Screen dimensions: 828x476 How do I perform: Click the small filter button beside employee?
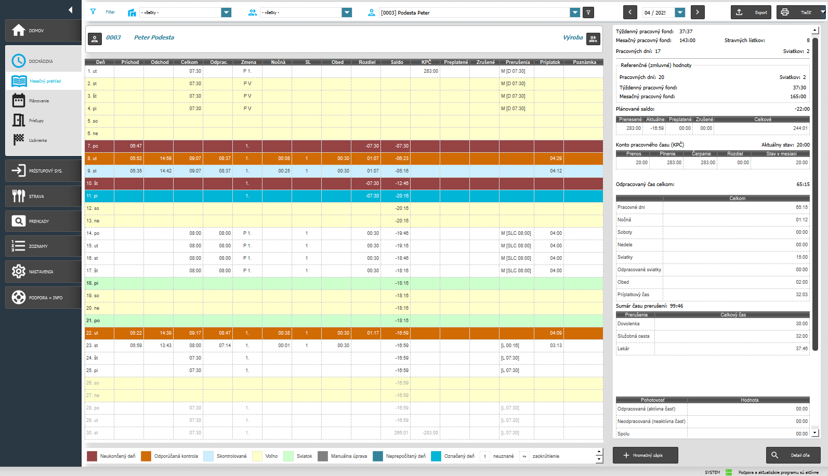pyautogui.click(x=588, y=12)
